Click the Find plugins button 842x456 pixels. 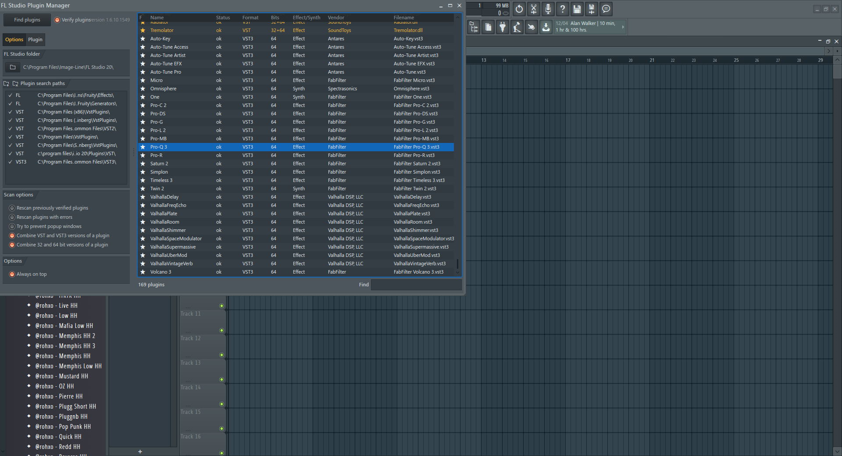pos(27,20)
